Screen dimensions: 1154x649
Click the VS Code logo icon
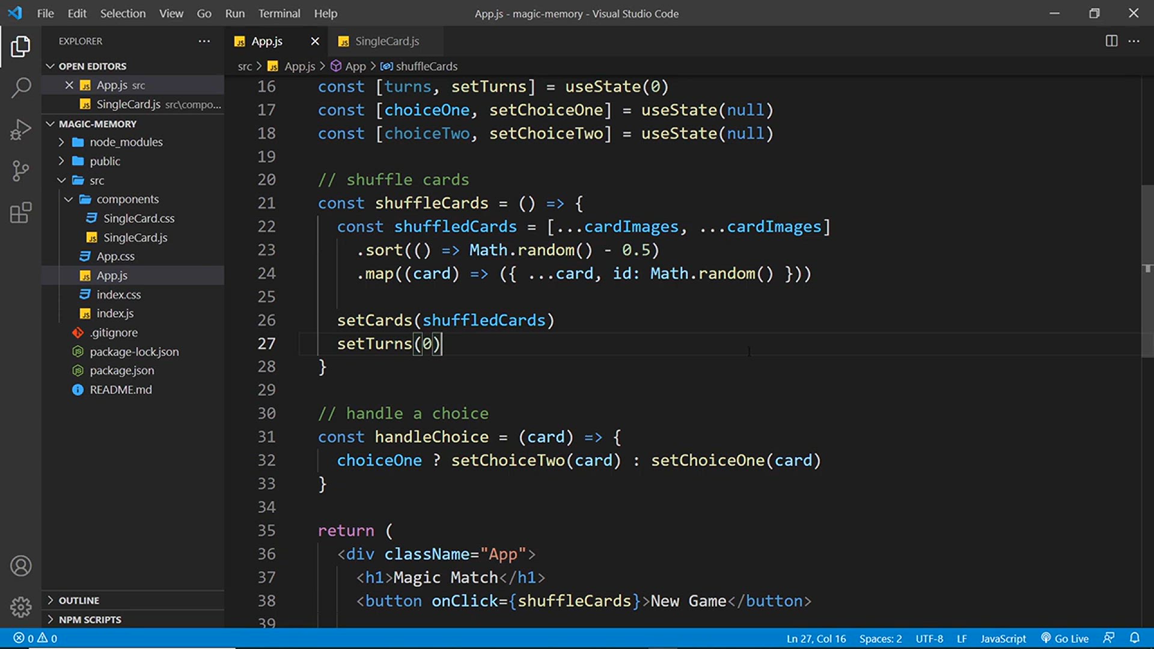pos(15,13)
